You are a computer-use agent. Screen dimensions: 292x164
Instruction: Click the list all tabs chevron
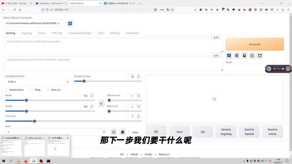pos(261,3)
